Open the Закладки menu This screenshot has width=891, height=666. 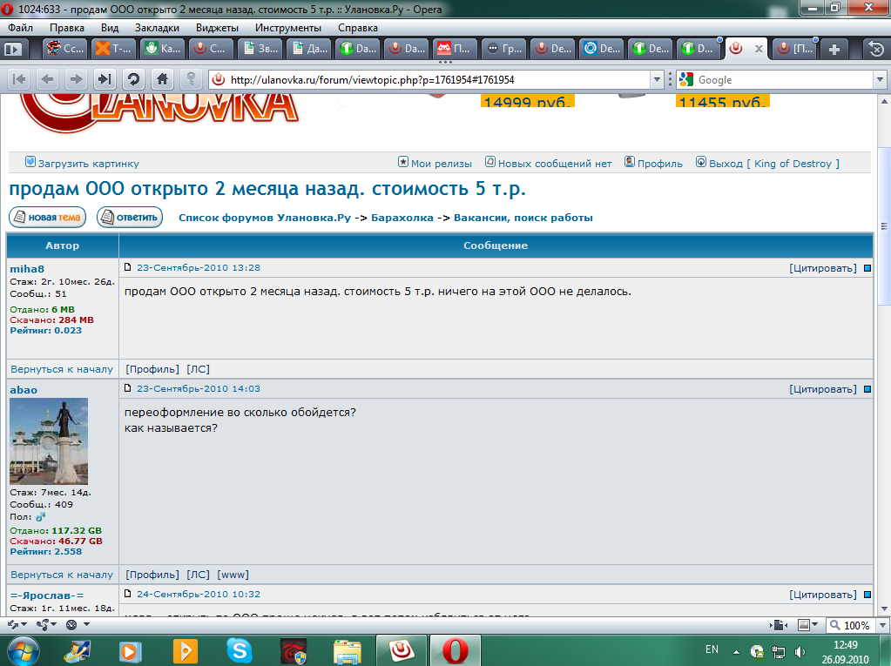[x=157, y=28]
